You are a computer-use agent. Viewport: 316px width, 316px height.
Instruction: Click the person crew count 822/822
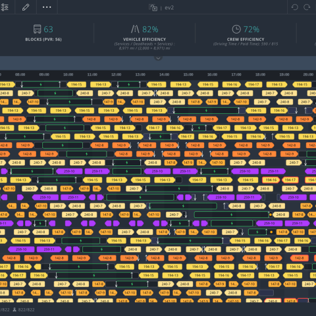[x=24, y=309]
